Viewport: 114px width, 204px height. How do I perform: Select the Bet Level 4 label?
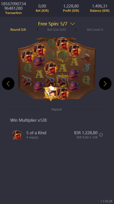coord(95,30)
